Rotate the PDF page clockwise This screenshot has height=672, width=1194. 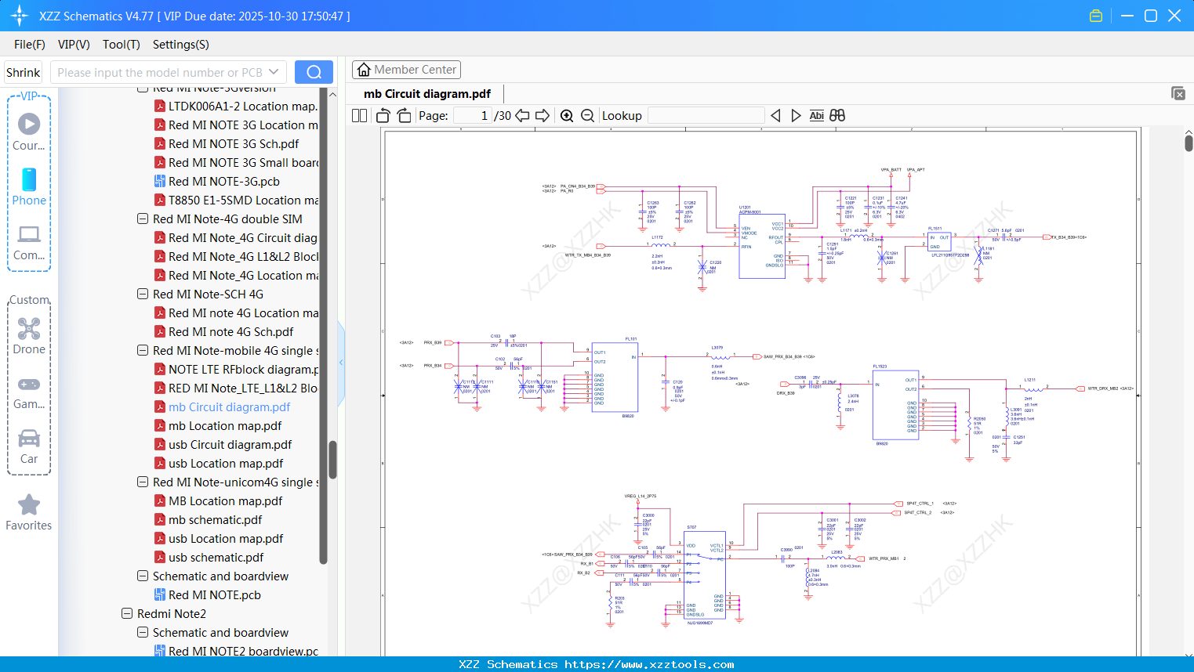(403, 115)
